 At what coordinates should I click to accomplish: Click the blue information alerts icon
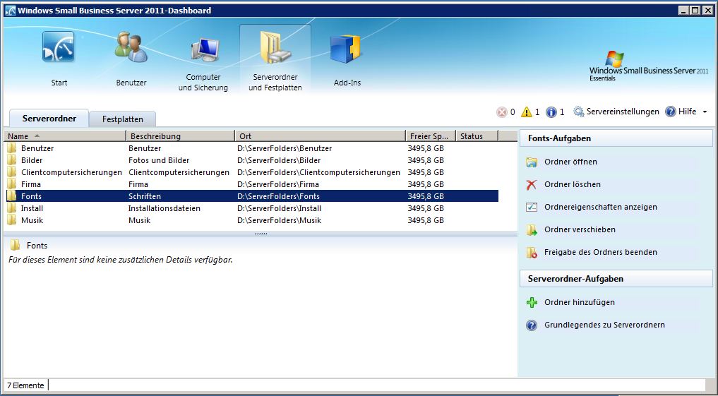coord(551,112)
